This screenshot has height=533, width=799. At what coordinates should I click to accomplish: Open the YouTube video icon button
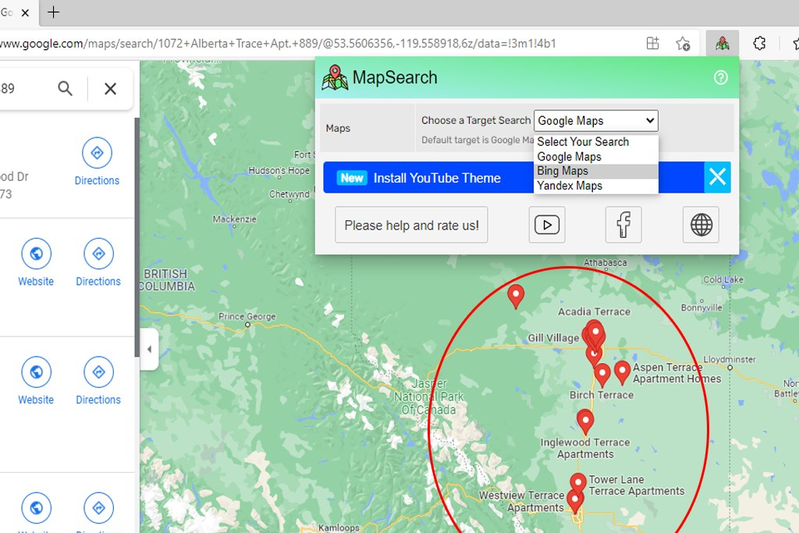[547, 225]
